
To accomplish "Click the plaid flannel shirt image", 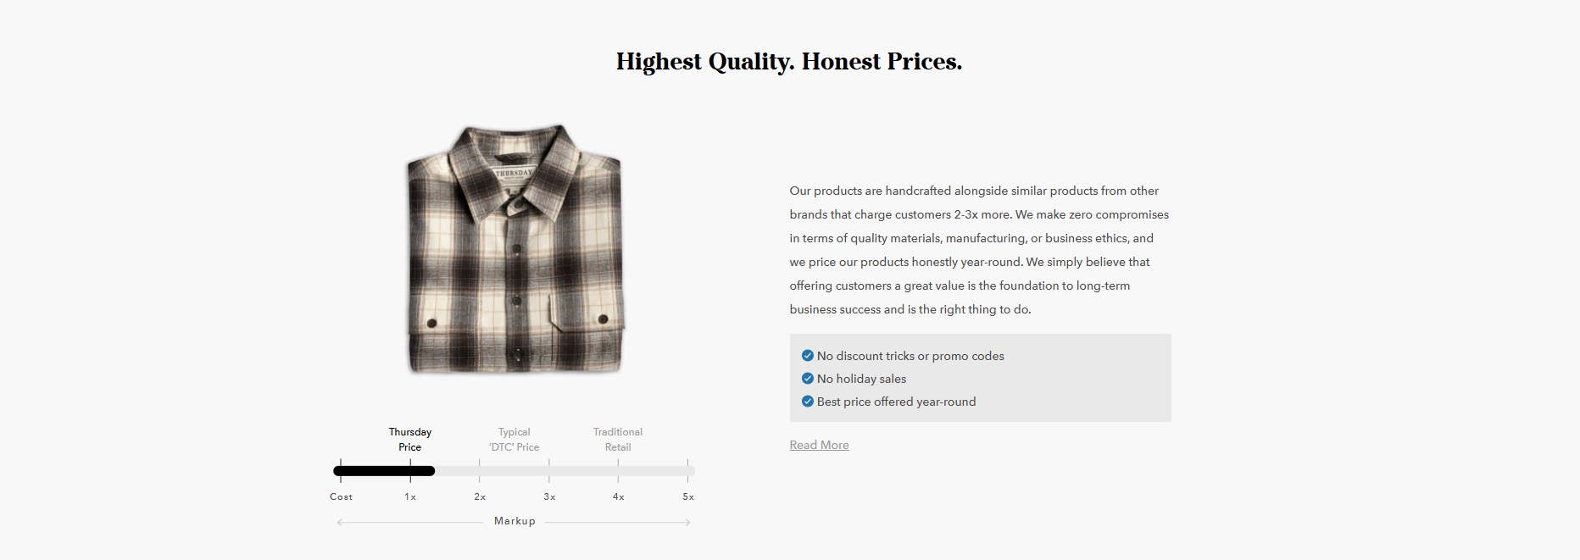I will point(515,249).
